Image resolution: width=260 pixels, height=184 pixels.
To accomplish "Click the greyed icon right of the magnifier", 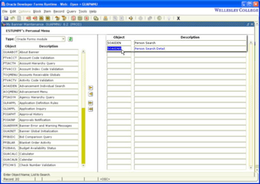I will [121, 18].
